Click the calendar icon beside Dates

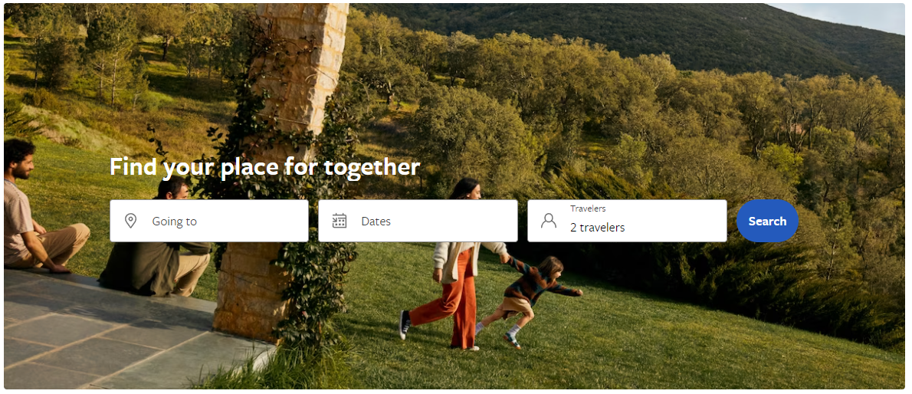pyautogui.click(x=340, y=222)
